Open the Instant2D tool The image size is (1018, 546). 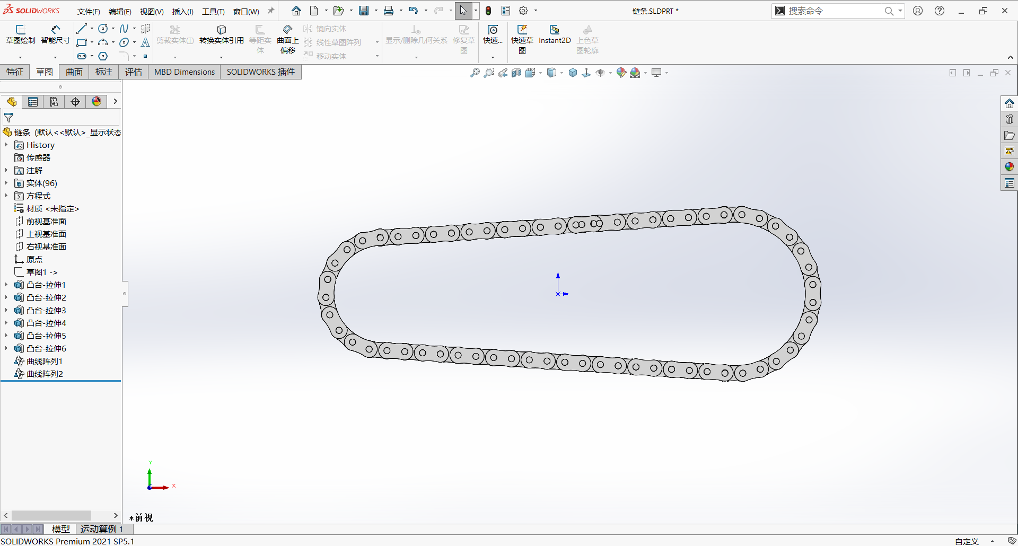555,34
